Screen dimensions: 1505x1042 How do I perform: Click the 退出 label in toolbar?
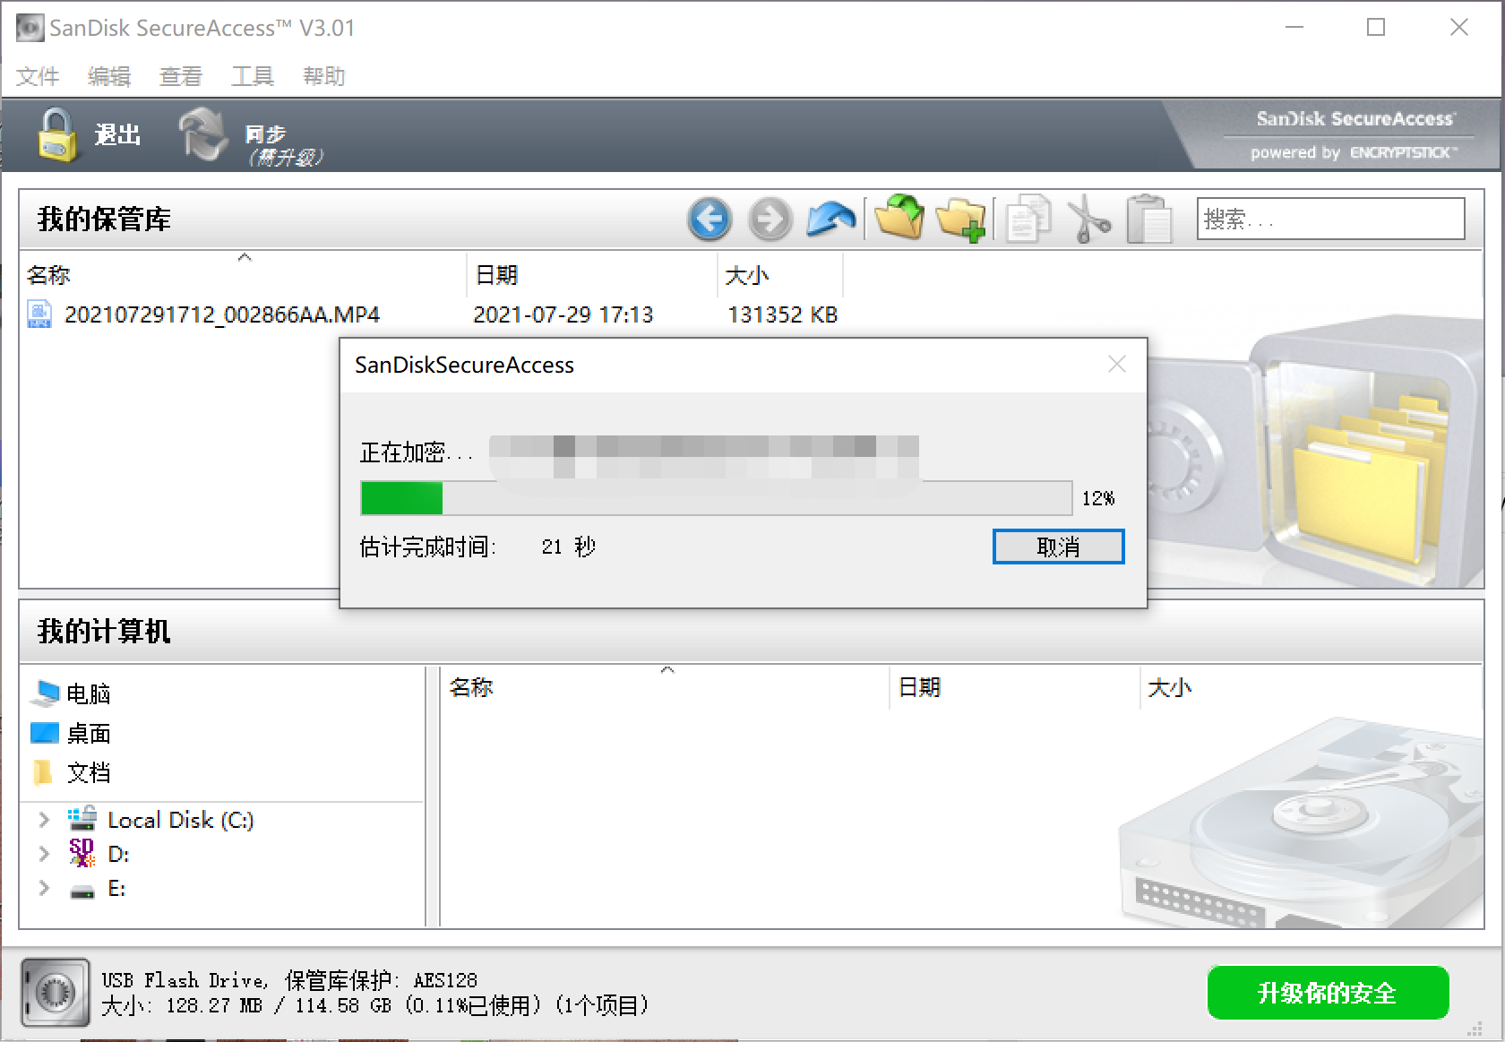click(118, 135)
